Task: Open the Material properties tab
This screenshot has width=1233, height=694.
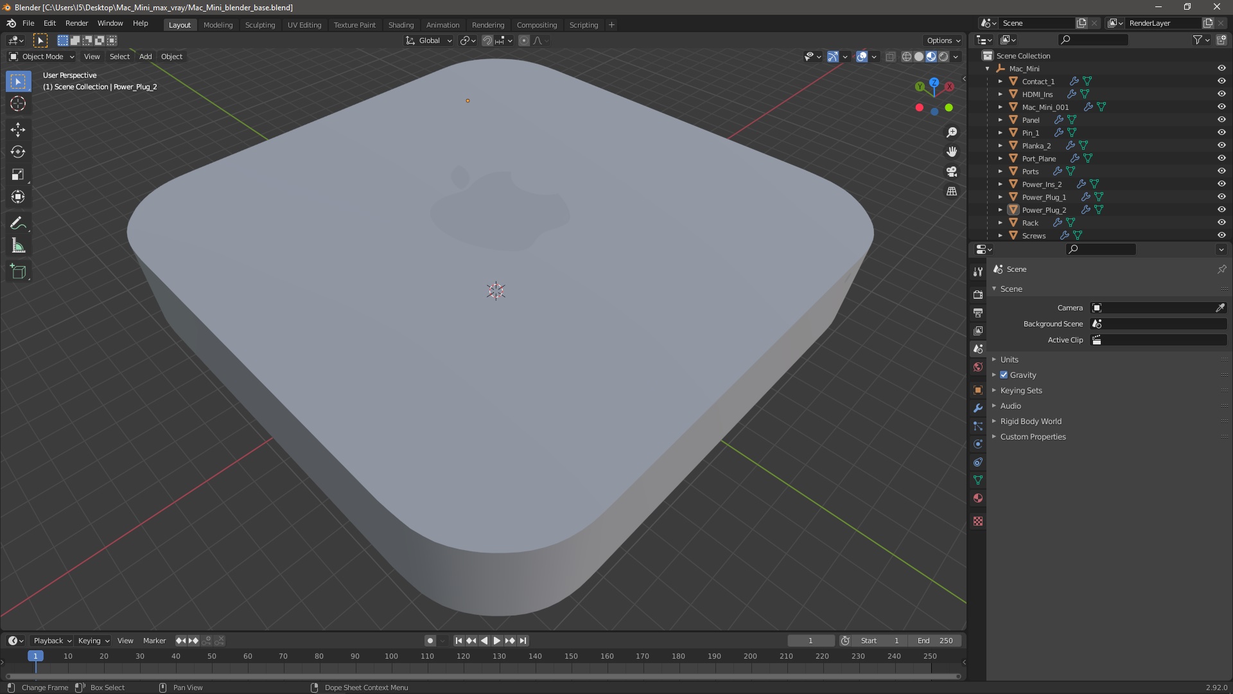Action: click(978, 498)
